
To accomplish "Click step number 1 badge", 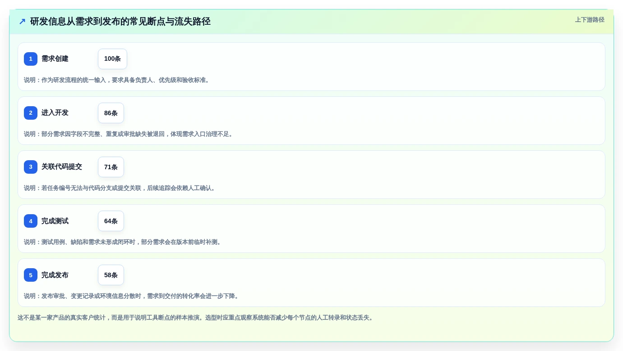I will (31, 59).
